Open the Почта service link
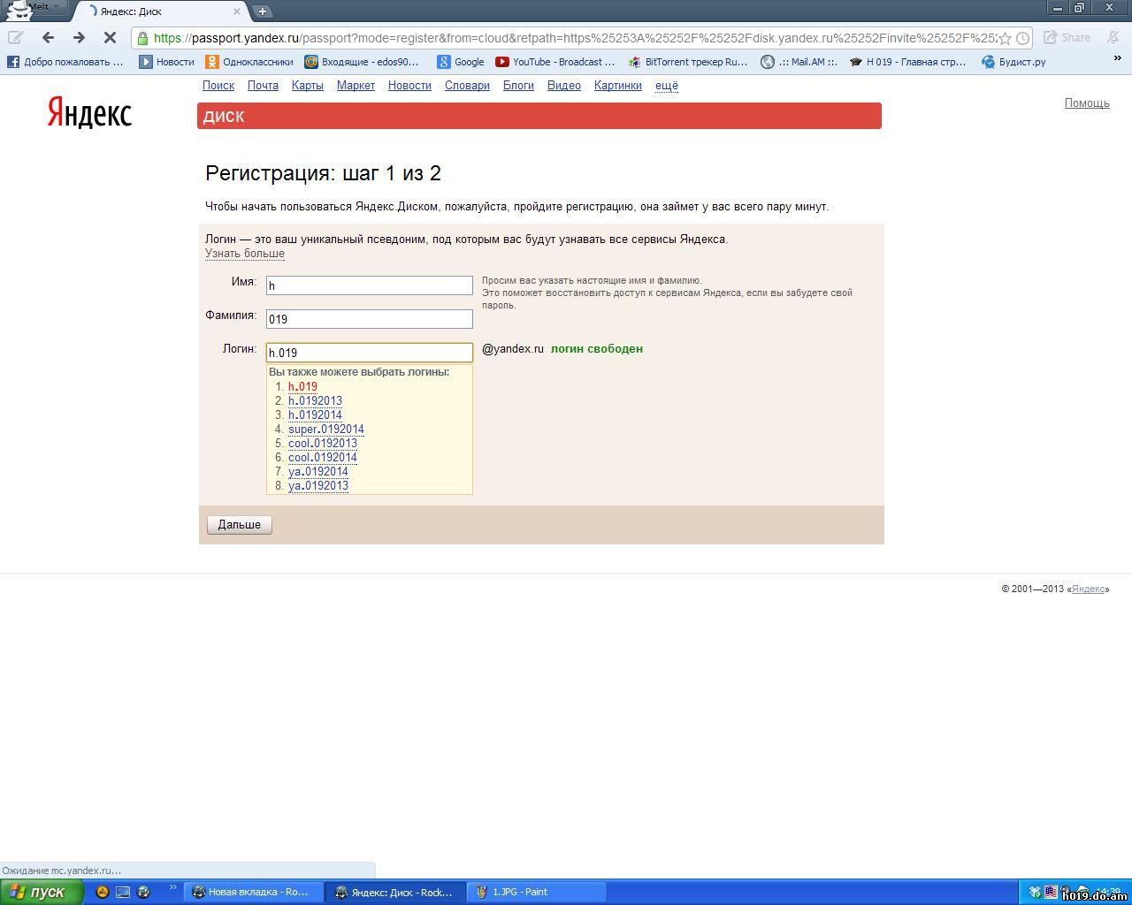This screenshot has width=1132, height=905. pos(263,86)
